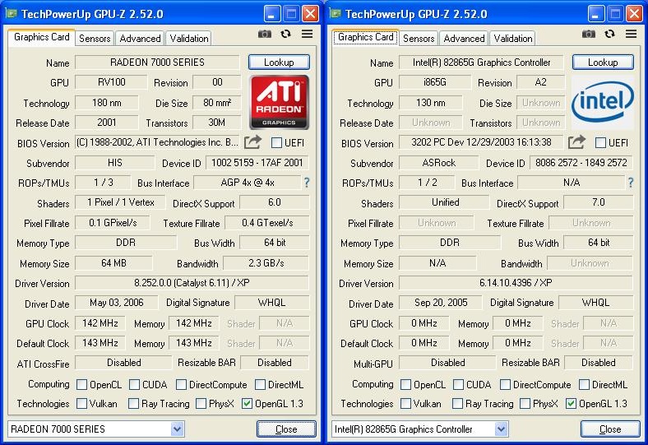This screenshot has height=445, width=648.
Task: Click Driver Date Sep 20, 2005
Action: pyautogui.click(x=441, y=303)
